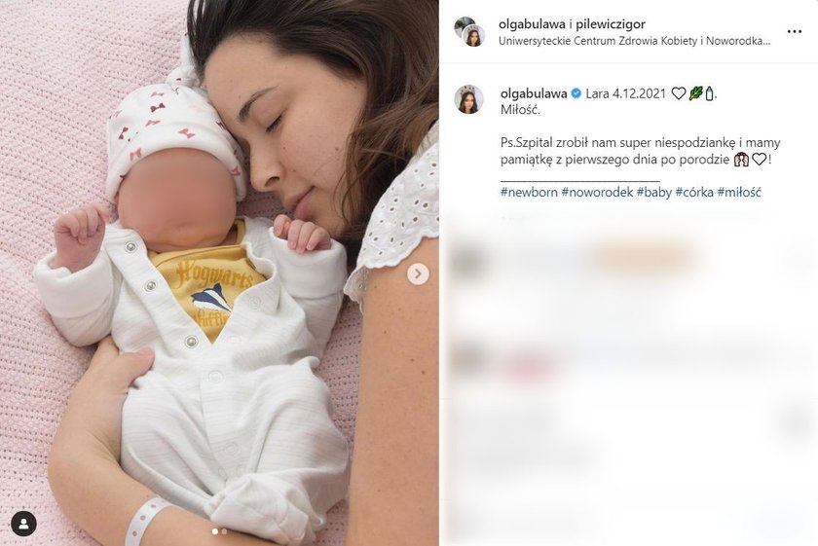Open the Uniwersyteckie Centrum Zdrowia Kobiety location
The width and height of the screenshot is (818, 546).
634,41
